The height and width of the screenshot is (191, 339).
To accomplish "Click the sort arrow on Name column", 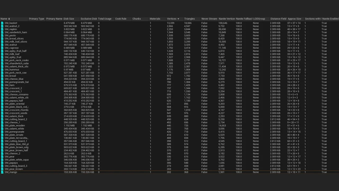I will pos(9,19).
